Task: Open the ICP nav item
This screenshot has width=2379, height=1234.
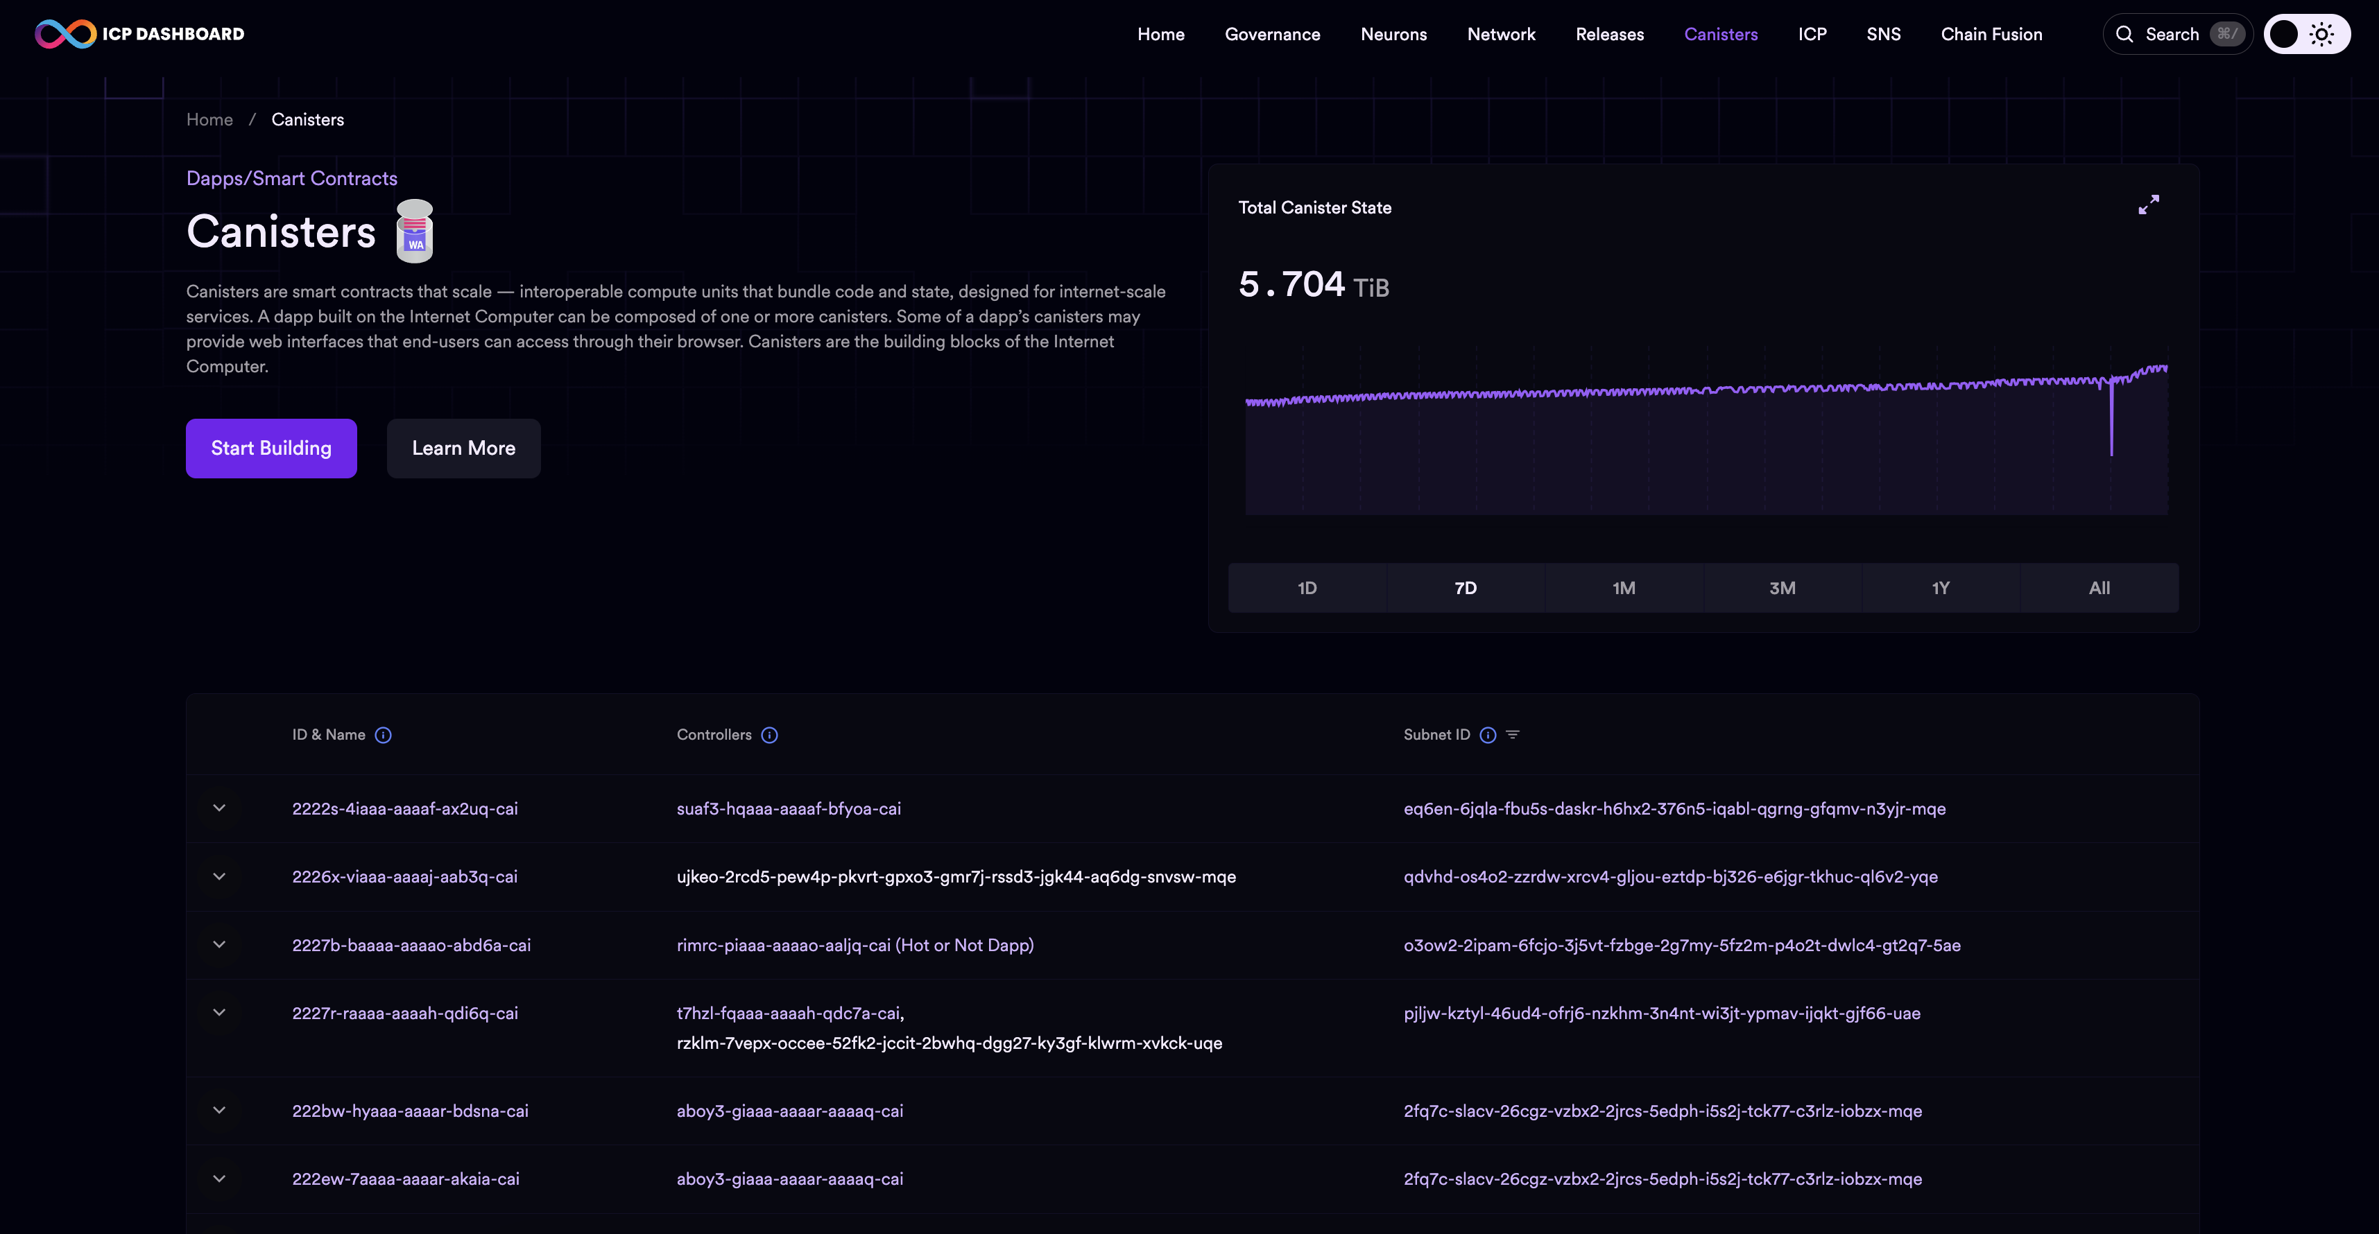Action: [1812, 34]
